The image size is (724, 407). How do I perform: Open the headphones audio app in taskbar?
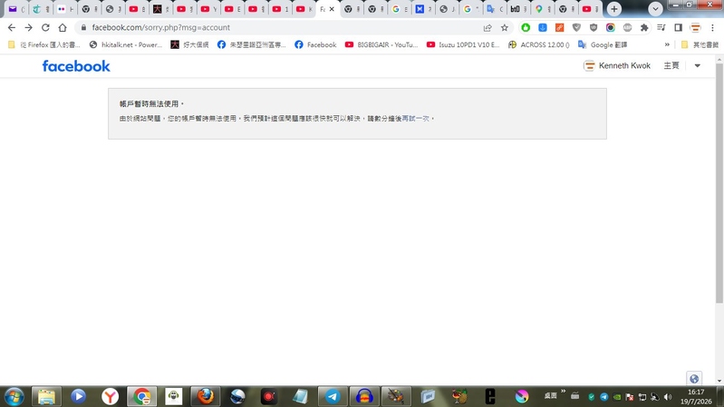pyautogui.click(x=364, y=396)
